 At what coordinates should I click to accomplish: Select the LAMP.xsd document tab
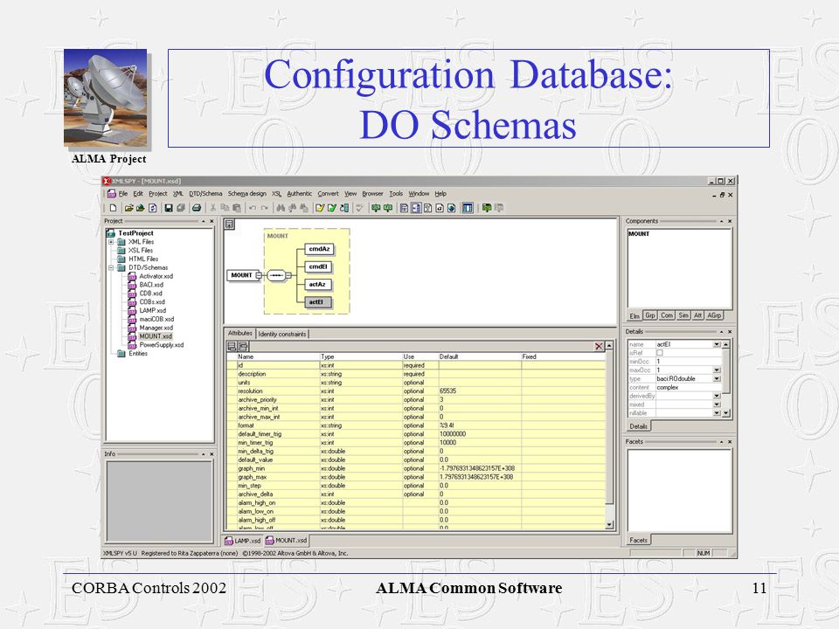pyautogui.click(x=243, y=540)
